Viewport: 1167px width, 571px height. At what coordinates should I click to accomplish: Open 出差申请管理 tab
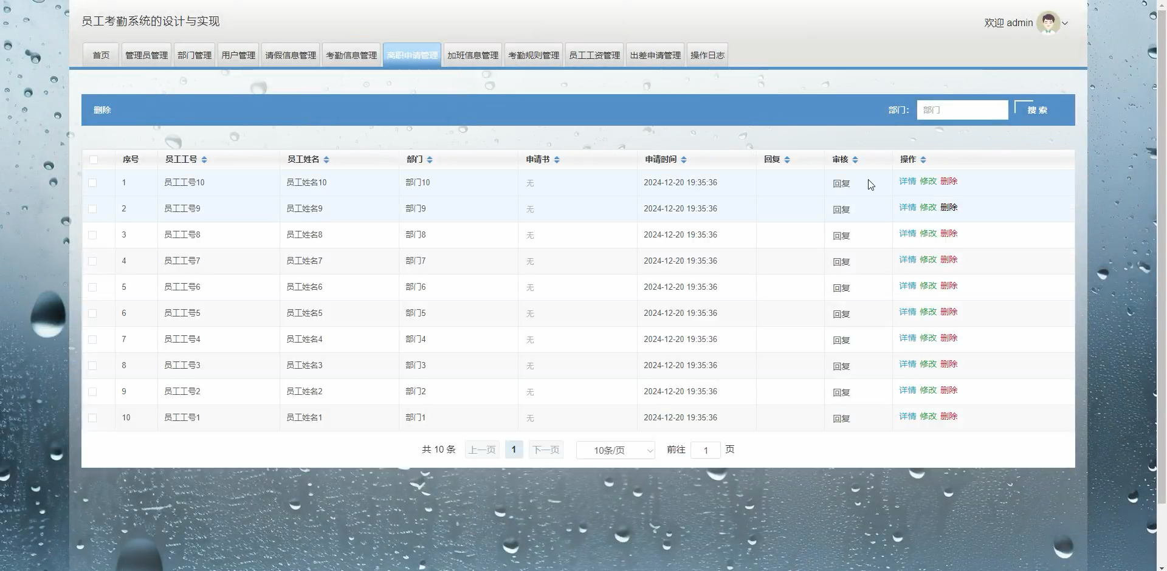click(x=655, y=55)
